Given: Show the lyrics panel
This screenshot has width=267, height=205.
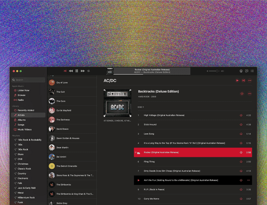Looking at the screenshot, I should (x=246, y=71).
